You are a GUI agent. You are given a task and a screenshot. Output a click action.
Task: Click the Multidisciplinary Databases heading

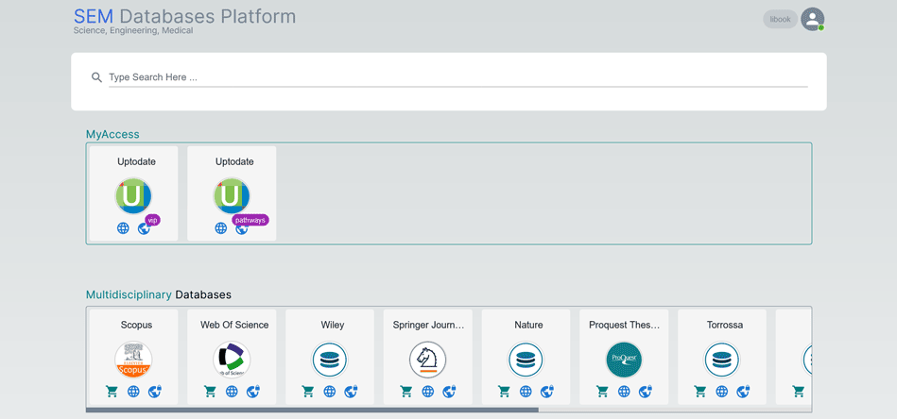159,295
